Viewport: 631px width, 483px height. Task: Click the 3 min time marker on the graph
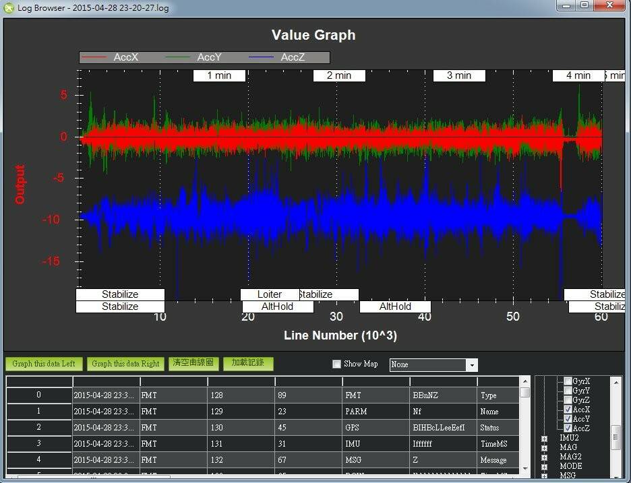pos(459,75)
